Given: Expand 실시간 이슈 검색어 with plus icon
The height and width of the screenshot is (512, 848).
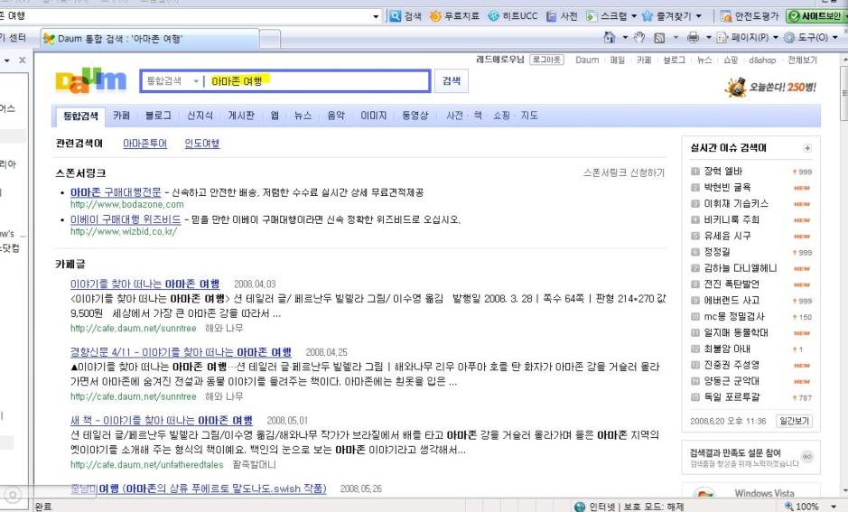Looking at the screenshot, I should tap(806, 148).
